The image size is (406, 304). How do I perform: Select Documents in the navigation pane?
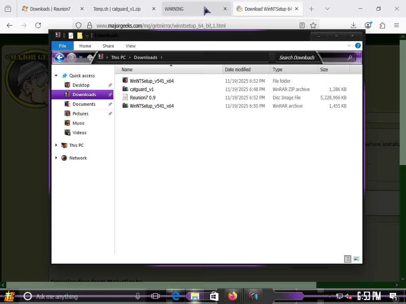click(x=84, y=104)
